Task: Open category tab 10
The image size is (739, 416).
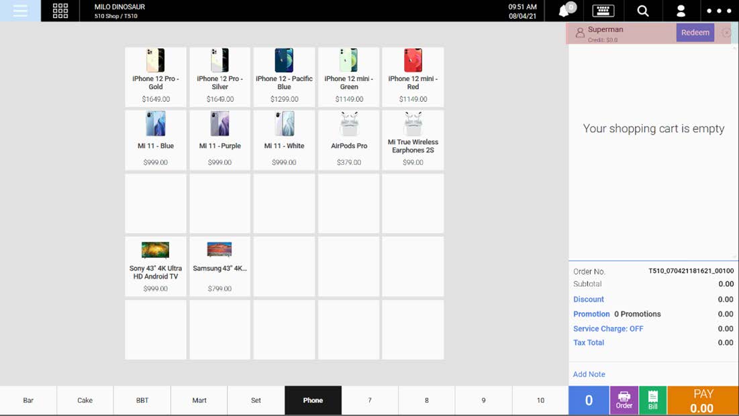Action: click(x=540, y=400)
